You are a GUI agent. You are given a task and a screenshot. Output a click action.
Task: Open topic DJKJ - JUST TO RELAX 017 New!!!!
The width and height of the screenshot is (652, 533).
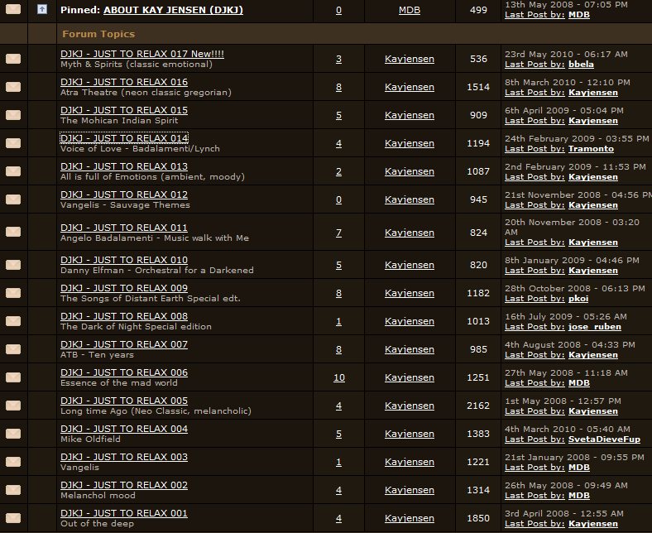[x=142, y=54]
